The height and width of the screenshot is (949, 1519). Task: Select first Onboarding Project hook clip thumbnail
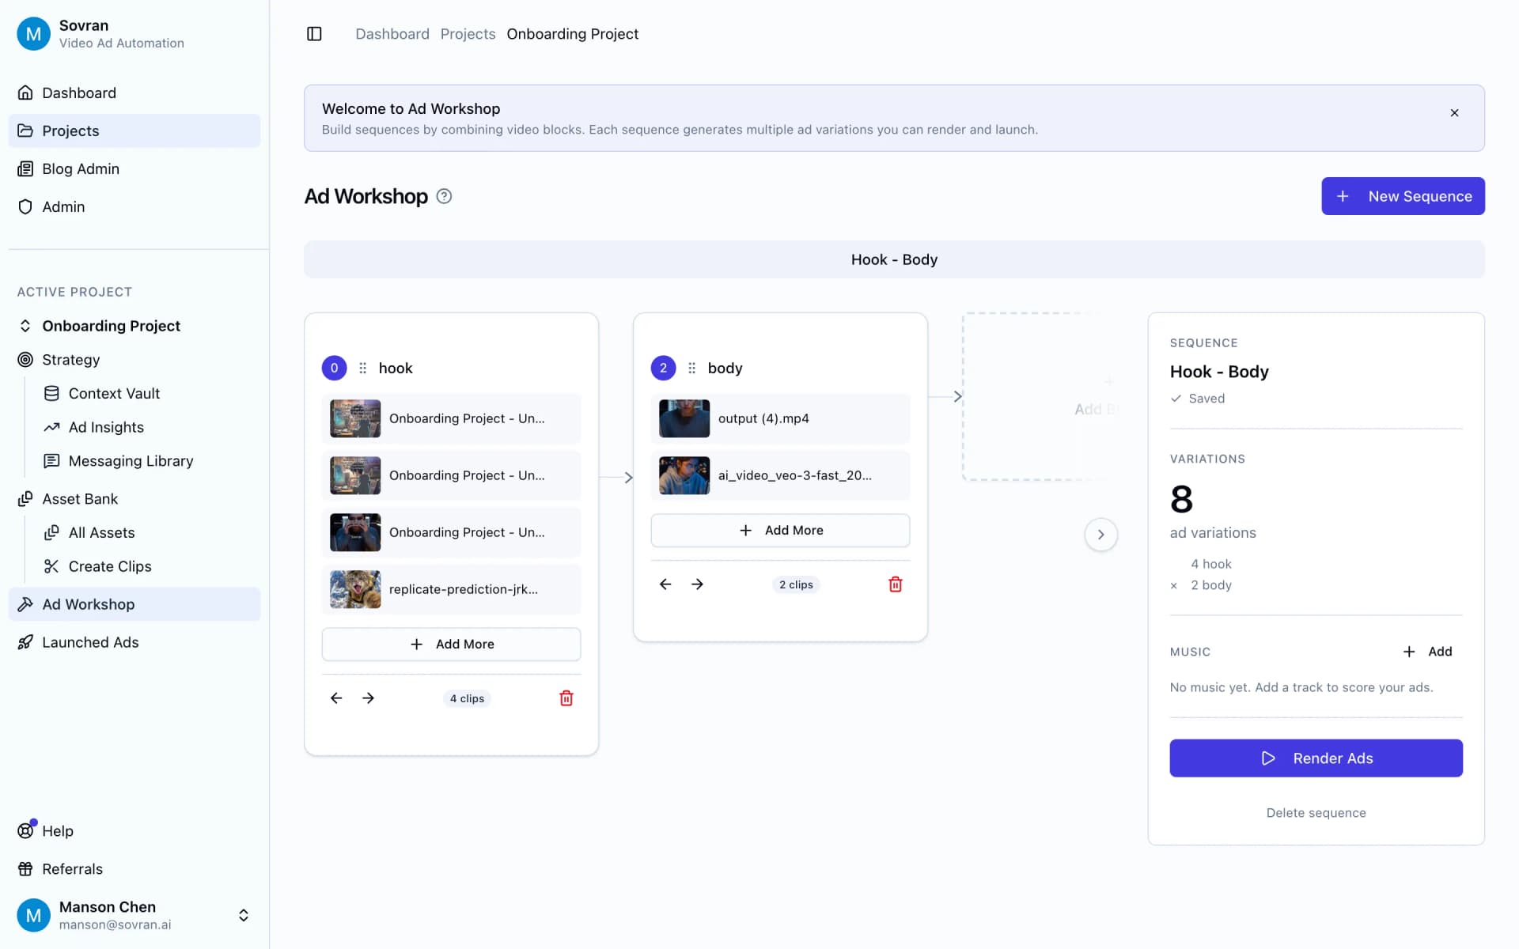coord(355,418)
